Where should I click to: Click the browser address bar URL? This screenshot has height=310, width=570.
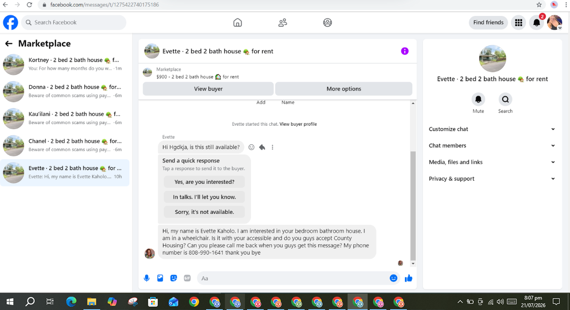(x=105, y=4)
